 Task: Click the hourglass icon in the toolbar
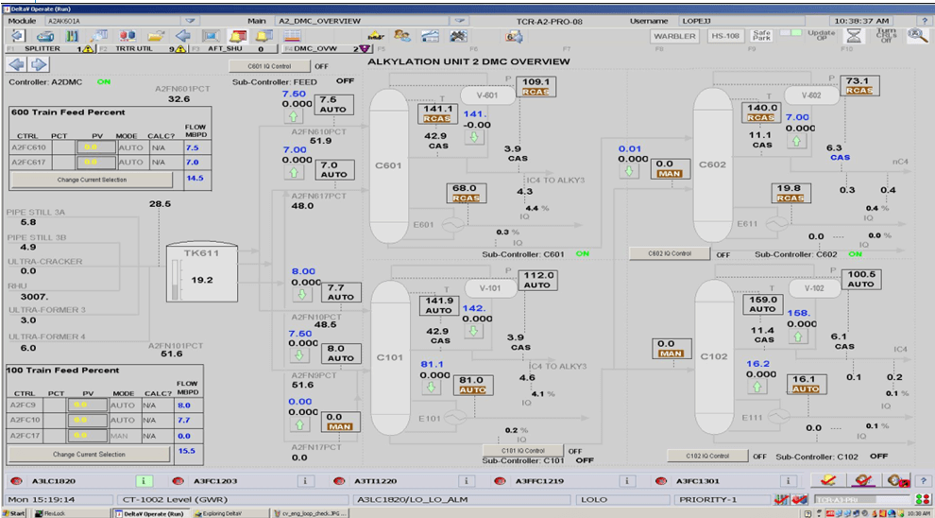pyautogui.click(x=855, y=37)
